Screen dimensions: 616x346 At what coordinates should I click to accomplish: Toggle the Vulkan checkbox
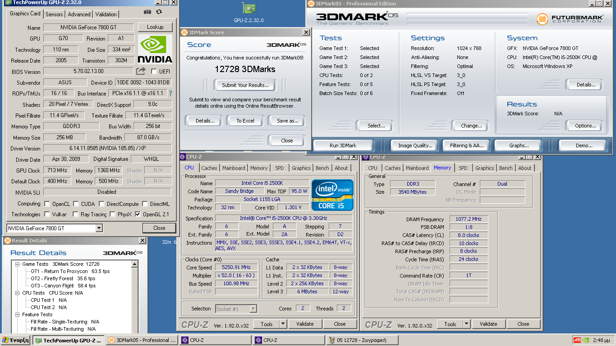(x=46, y=214)
